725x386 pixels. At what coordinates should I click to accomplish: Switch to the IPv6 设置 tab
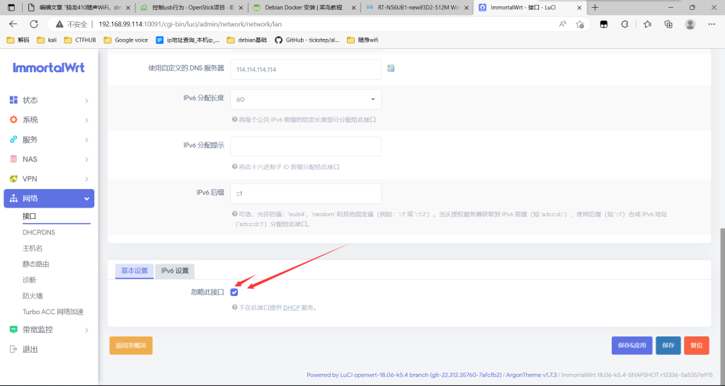coord(175,271)
